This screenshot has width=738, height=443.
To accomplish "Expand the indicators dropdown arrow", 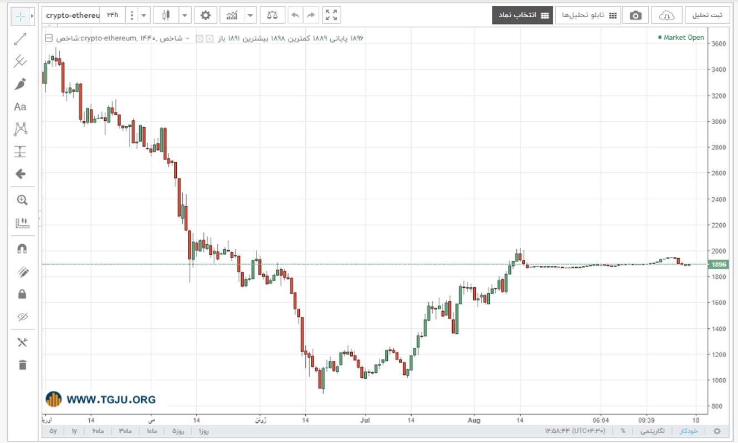I will pyautogui.click(x=251, y=16).
